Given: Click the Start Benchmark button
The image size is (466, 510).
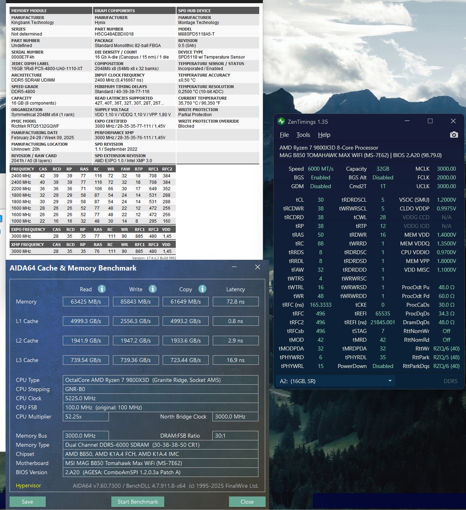Looking at the screenshot, I should pyautogui.click(x=138, y=502).
